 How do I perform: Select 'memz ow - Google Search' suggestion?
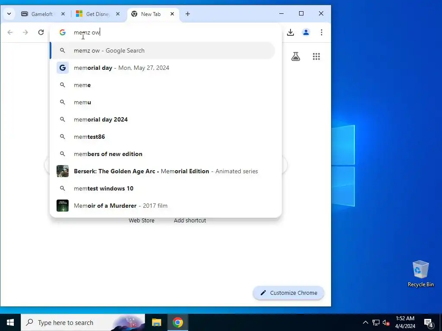(x=163, y=51)
